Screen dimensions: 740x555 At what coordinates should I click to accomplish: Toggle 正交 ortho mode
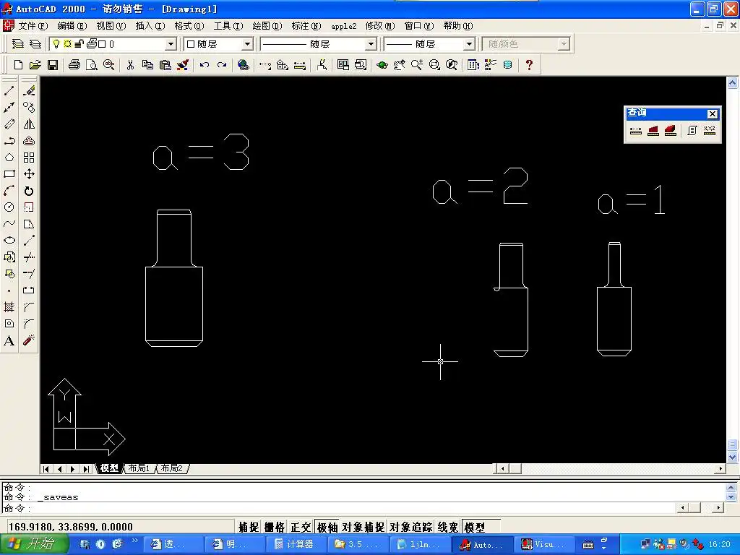(x=301, y=528)
